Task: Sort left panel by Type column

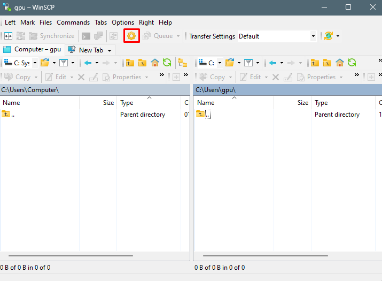Action: coord(149,103)
